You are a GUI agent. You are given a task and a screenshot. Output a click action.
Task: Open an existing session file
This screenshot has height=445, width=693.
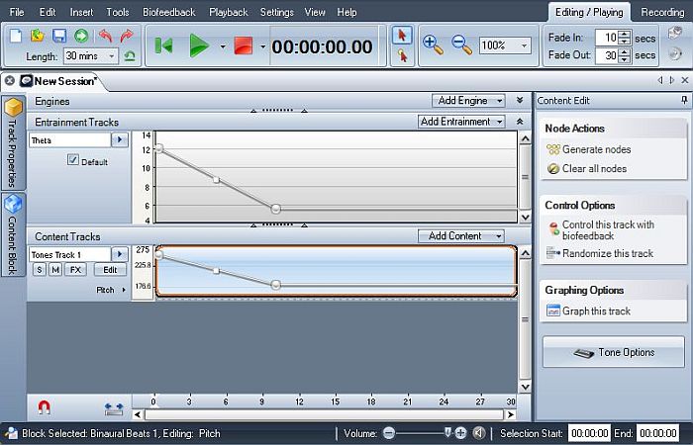click(38, 36)
